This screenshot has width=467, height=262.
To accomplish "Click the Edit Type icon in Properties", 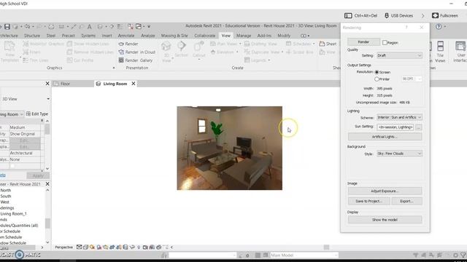I will tap(28, 114).
